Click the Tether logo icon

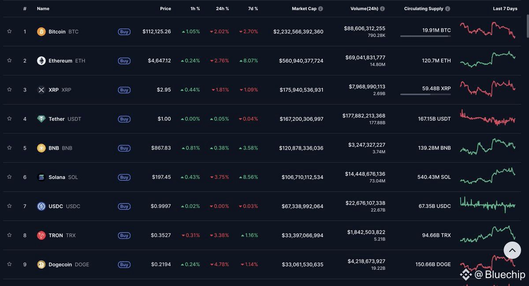41,119
